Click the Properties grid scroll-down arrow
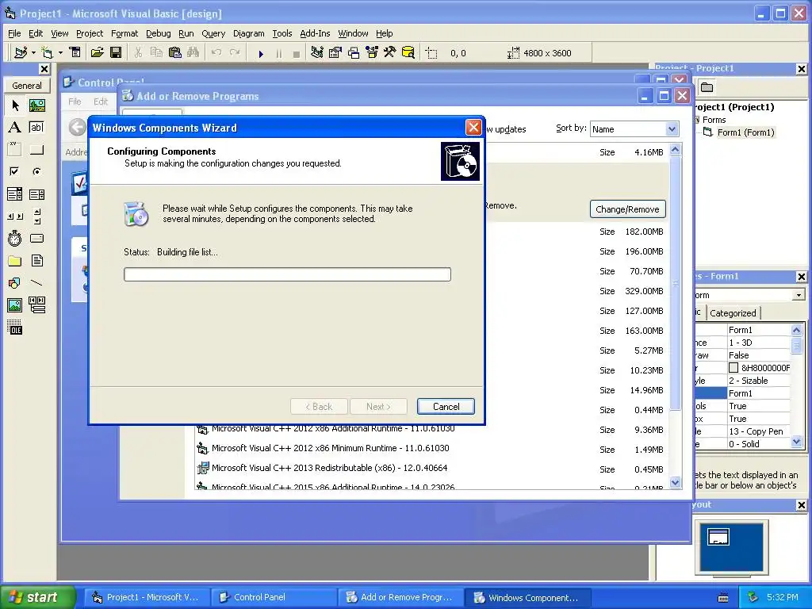 tap(796, 442)
